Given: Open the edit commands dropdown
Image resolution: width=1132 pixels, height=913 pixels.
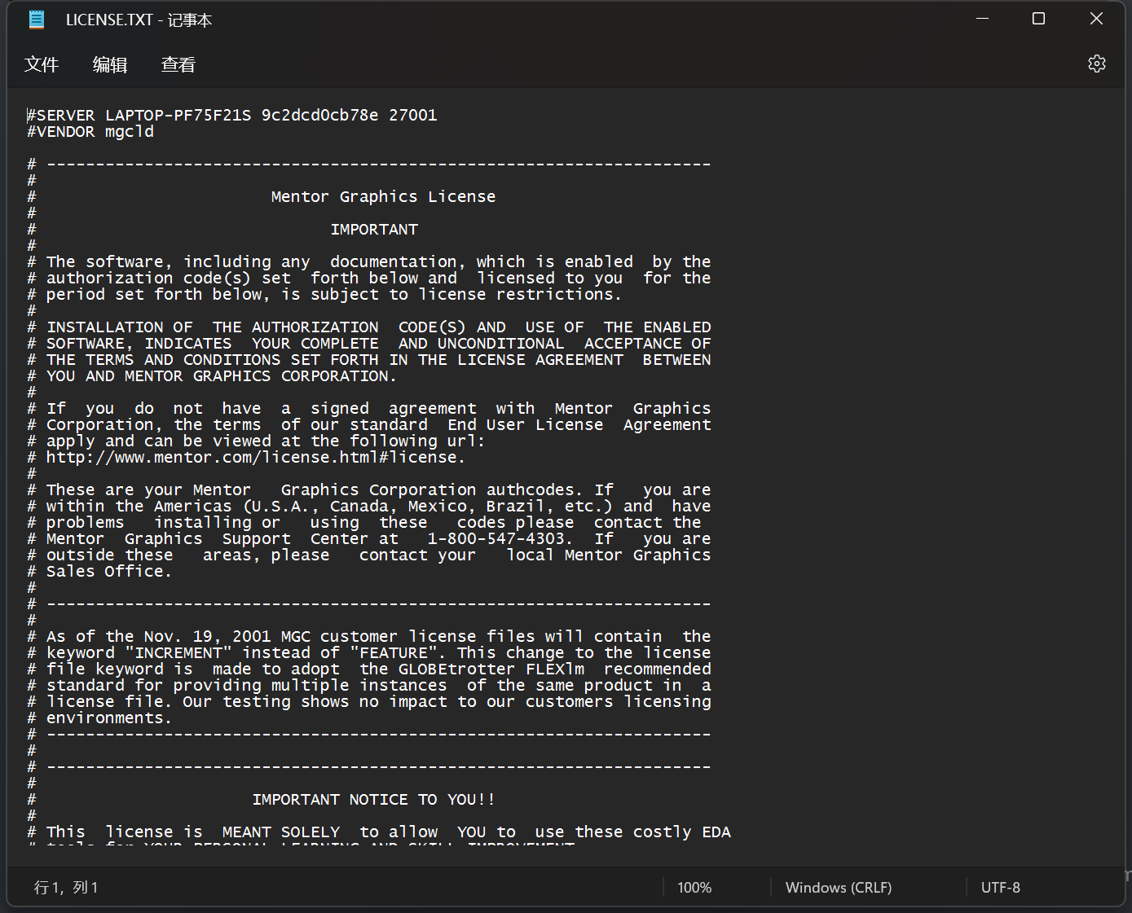Looking at the screenshot, I should tap(110, 64).
